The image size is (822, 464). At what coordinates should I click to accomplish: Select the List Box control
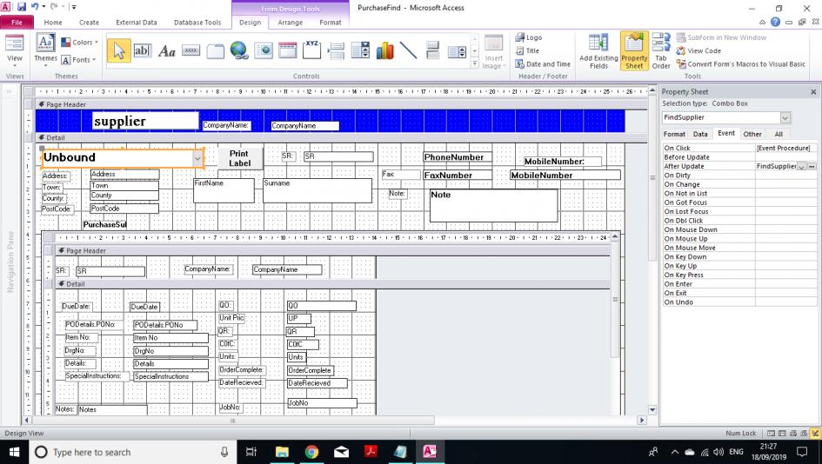tap(457, 50)
